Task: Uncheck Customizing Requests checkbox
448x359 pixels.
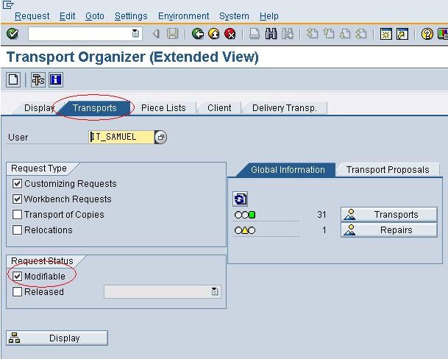Action: 17,183
